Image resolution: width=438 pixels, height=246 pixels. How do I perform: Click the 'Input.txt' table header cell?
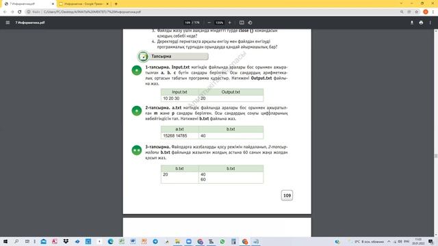pos(179,92)
